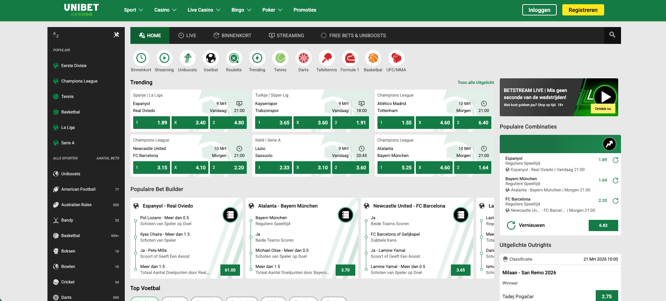666x301 pixels.
Task: Click bet builder icon on Atalanta - Bayern München card
Action: (x=345, y=215)
